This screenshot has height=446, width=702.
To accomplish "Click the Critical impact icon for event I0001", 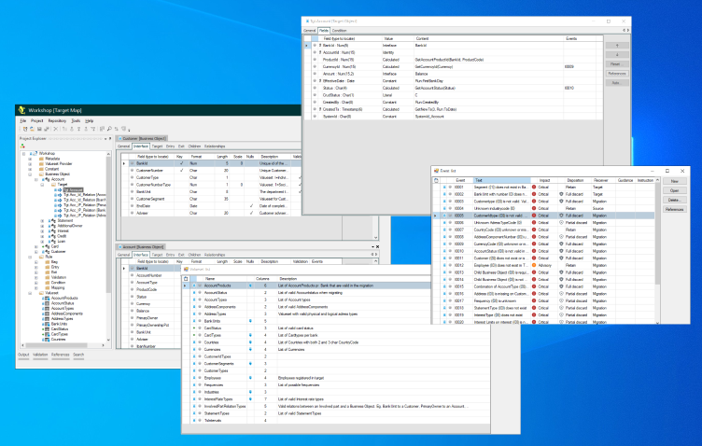I will point(532,188).
